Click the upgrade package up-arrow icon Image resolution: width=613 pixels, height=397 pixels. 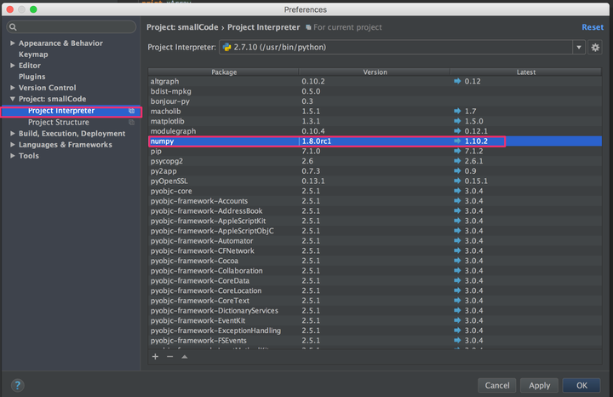coord(185,357)
